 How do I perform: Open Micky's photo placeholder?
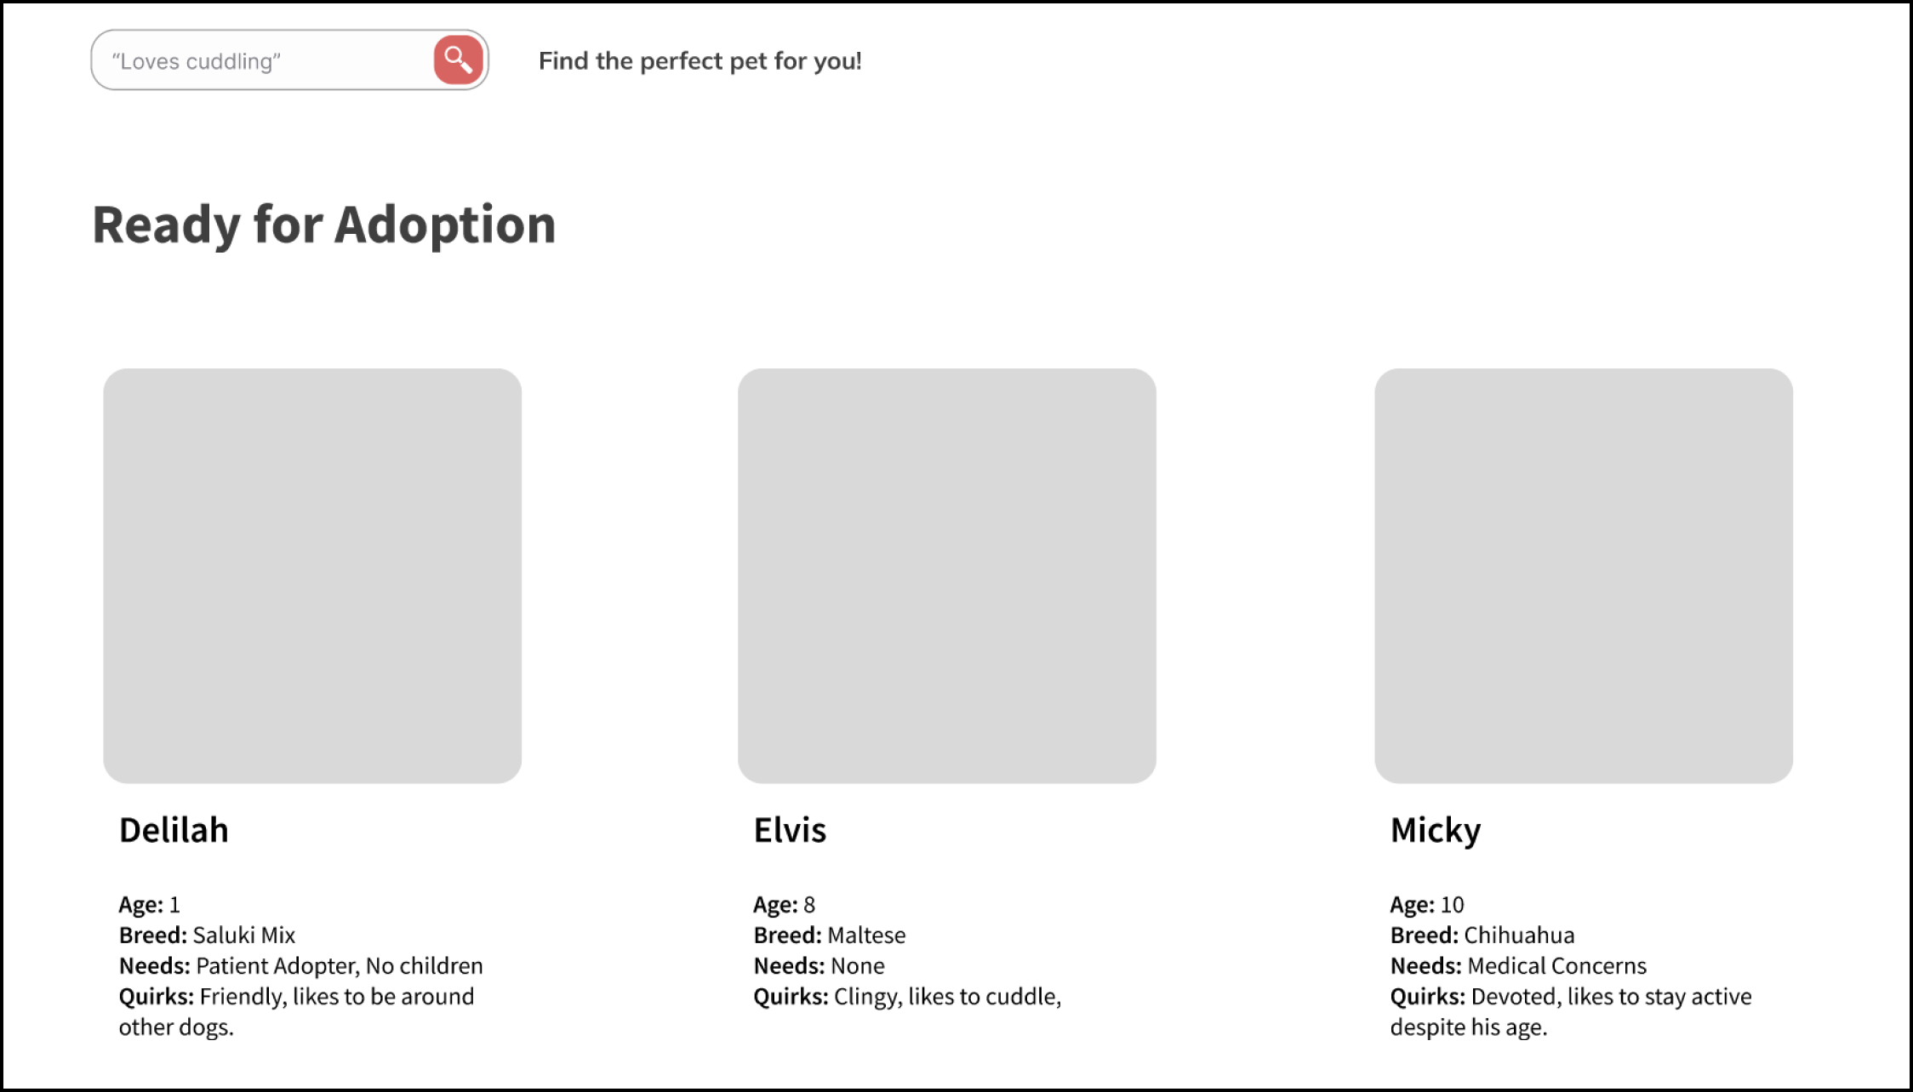pyautogui.click(x=1584, y=576)
